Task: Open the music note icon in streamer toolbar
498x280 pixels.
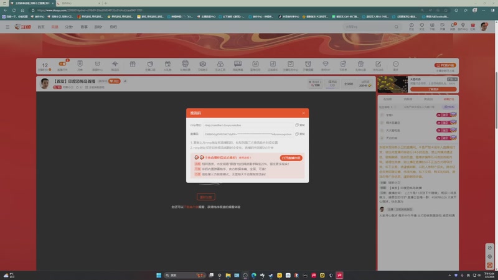Action: (273, 64)
